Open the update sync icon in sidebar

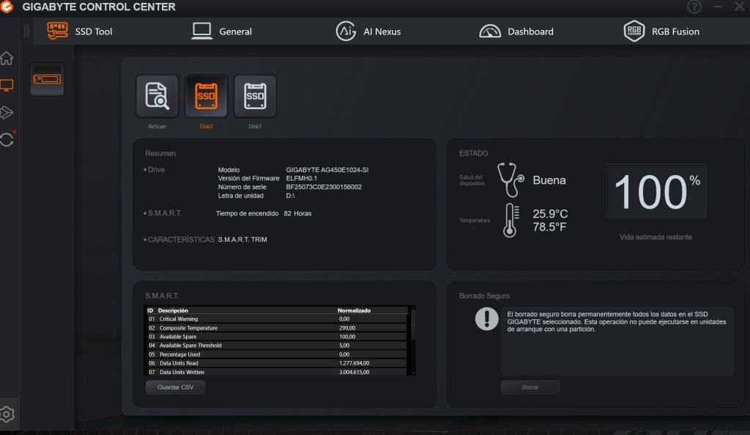[7, 140]
